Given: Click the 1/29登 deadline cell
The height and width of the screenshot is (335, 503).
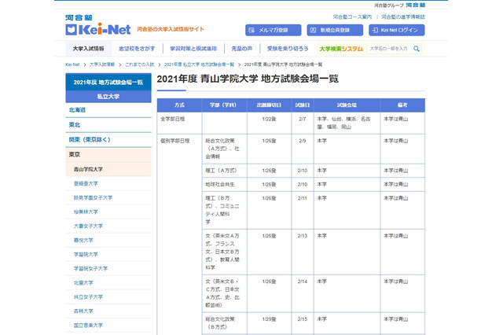Looking at the screenshot, I should pos(269,324).
